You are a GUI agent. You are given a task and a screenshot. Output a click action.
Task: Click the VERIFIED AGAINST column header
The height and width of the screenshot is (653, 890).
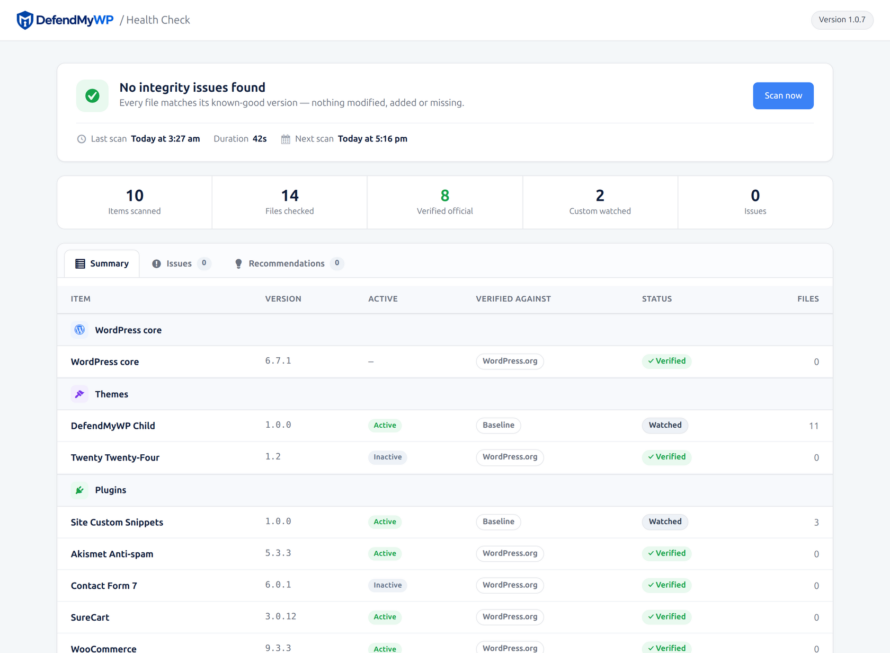[513, 299]
